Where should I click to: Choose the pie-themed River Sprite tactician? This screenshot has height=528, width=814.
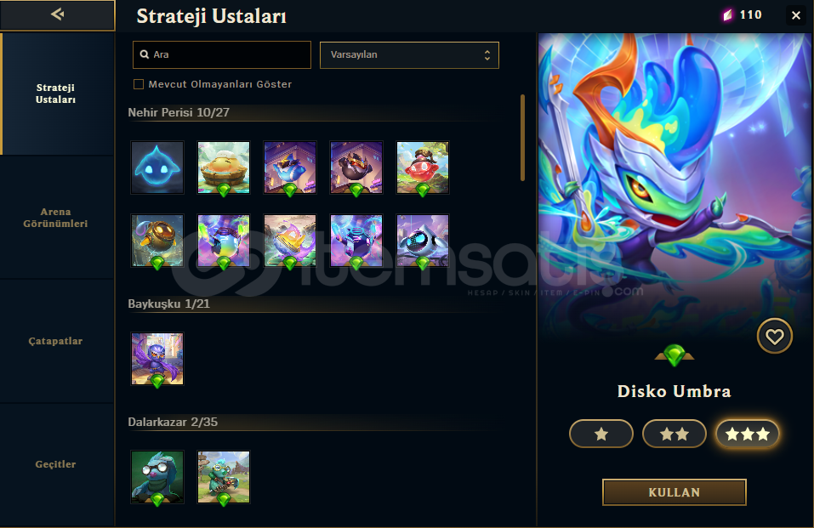point(224,167)
